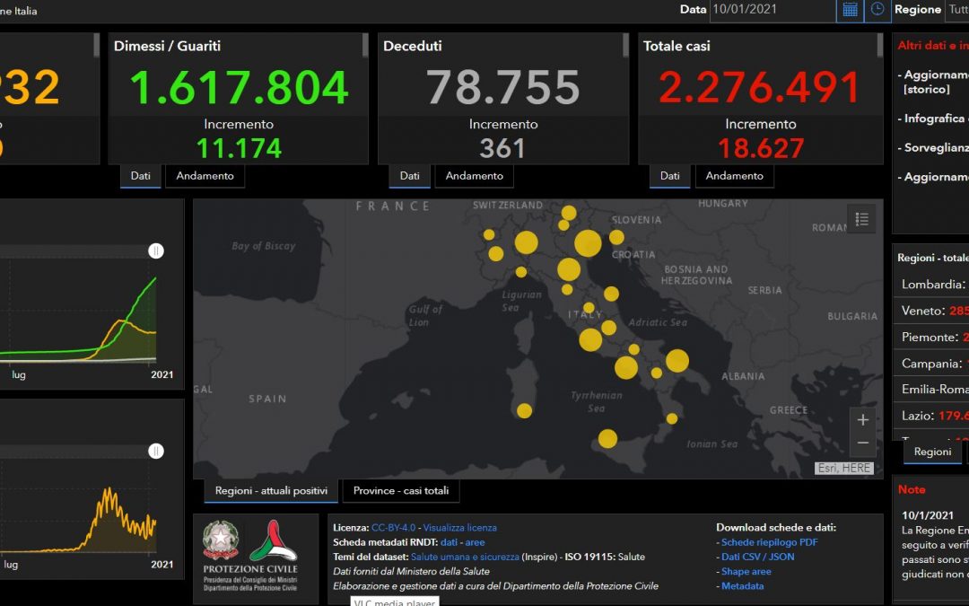Click the Italian Republic emblem

point(221,540)
